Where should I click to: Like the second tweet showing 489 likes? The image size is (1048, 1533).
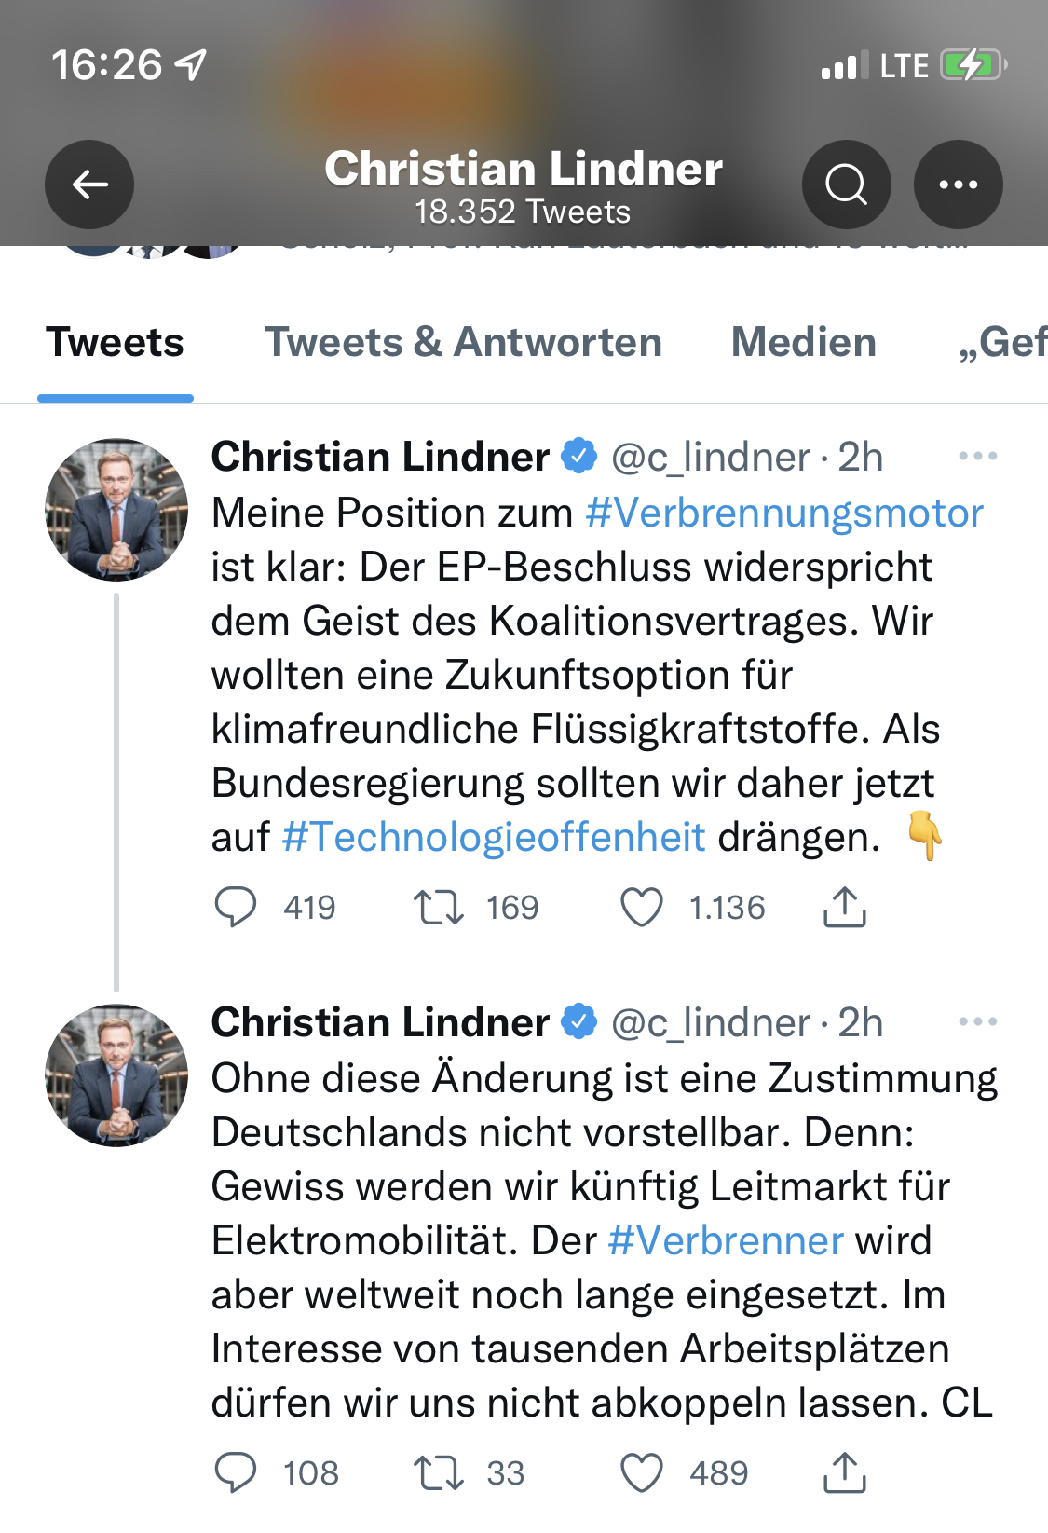[x=643, y=1472]
